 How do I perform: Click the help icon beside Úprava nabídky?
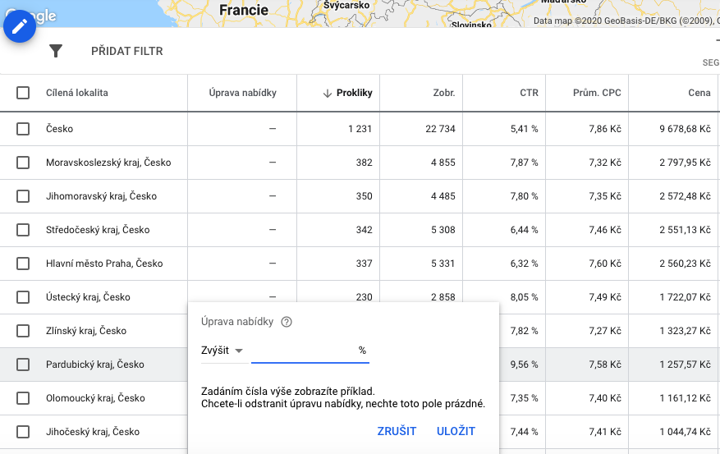pyautogui.click(x=287, y=322)
